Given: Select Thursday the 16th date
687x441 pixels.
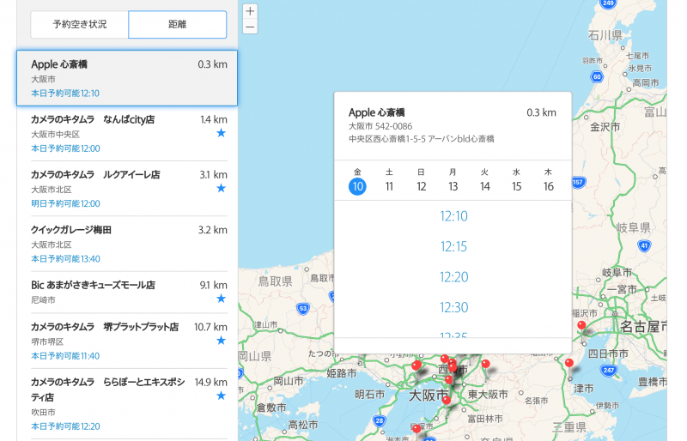Looking at the screenshot, I should tap(549, 186).
